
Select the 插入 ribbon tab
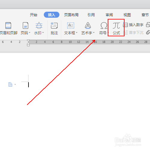click(x=52, y=15)
